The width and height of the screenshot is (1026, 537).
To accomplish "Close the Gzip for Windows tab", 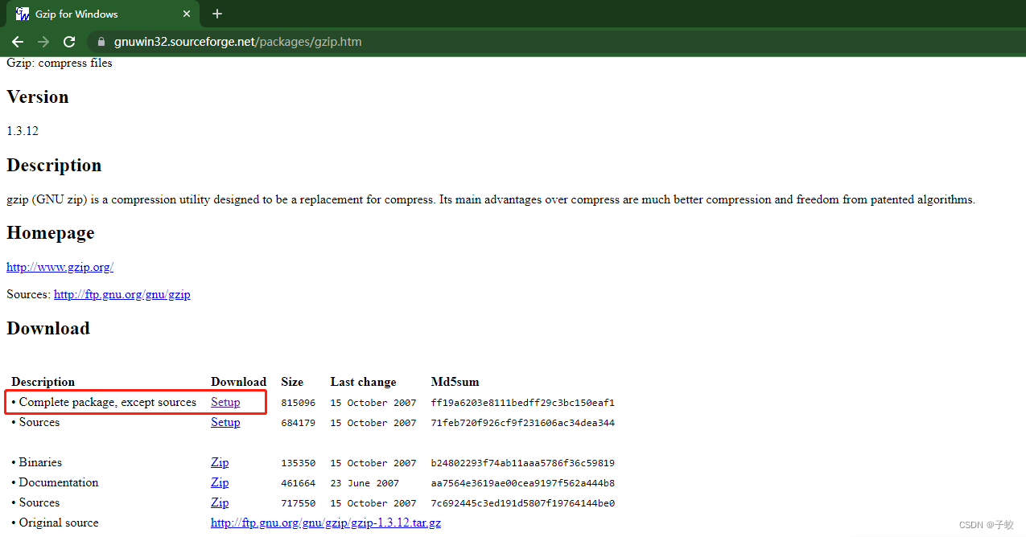I will pyautogui.click(x=187, y=14).
